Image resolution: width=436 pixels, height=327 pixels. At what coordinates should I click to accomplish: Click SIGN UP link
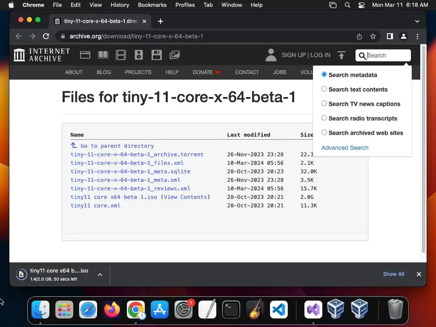coord(294,55)
